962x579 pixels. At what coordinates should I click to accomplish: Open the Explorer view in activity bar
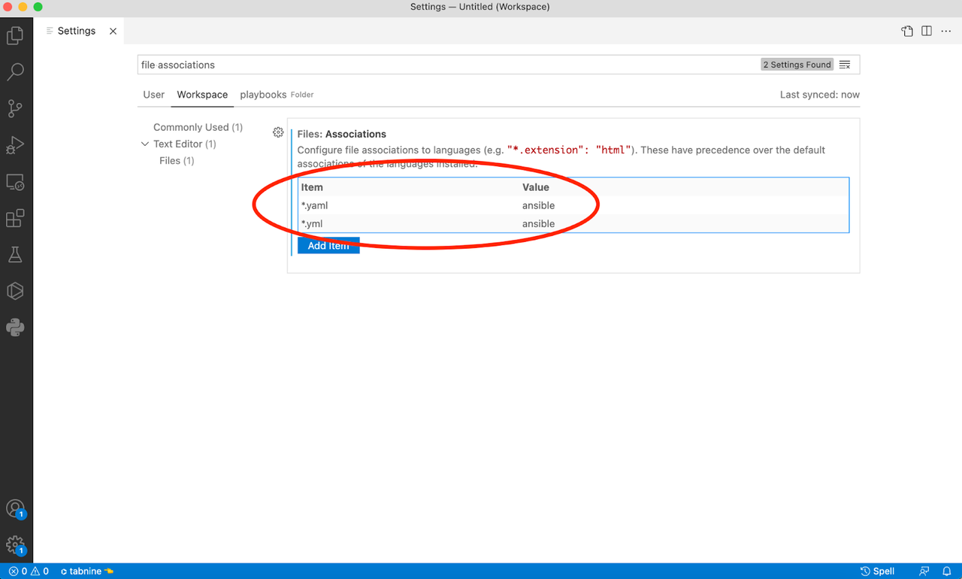(x=15, y=35)
